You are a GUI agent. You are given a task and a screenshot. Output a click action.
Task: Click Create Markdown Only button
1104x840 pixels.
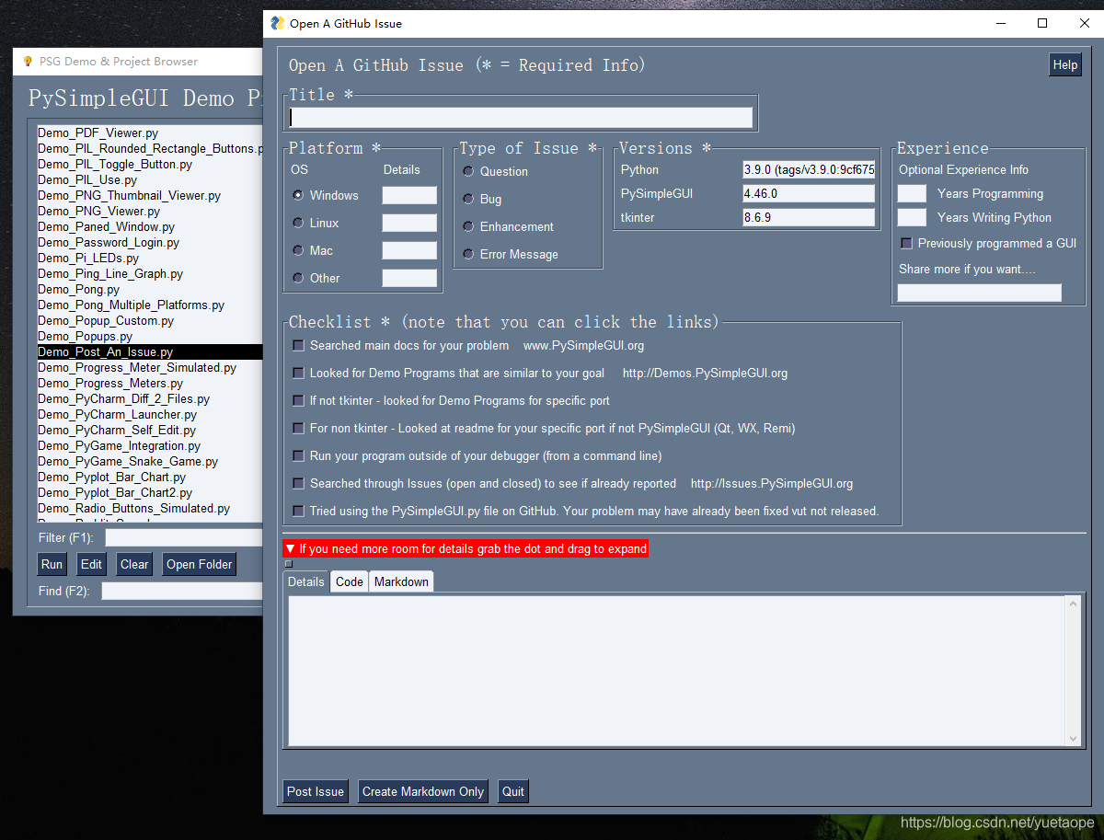(x=423, y=791)
